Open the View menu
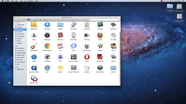The image size is (186, 104). [x=21, y=1]
